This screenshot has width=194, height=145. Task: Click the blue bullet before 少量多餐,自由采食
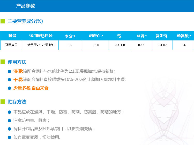click(10, 88)
